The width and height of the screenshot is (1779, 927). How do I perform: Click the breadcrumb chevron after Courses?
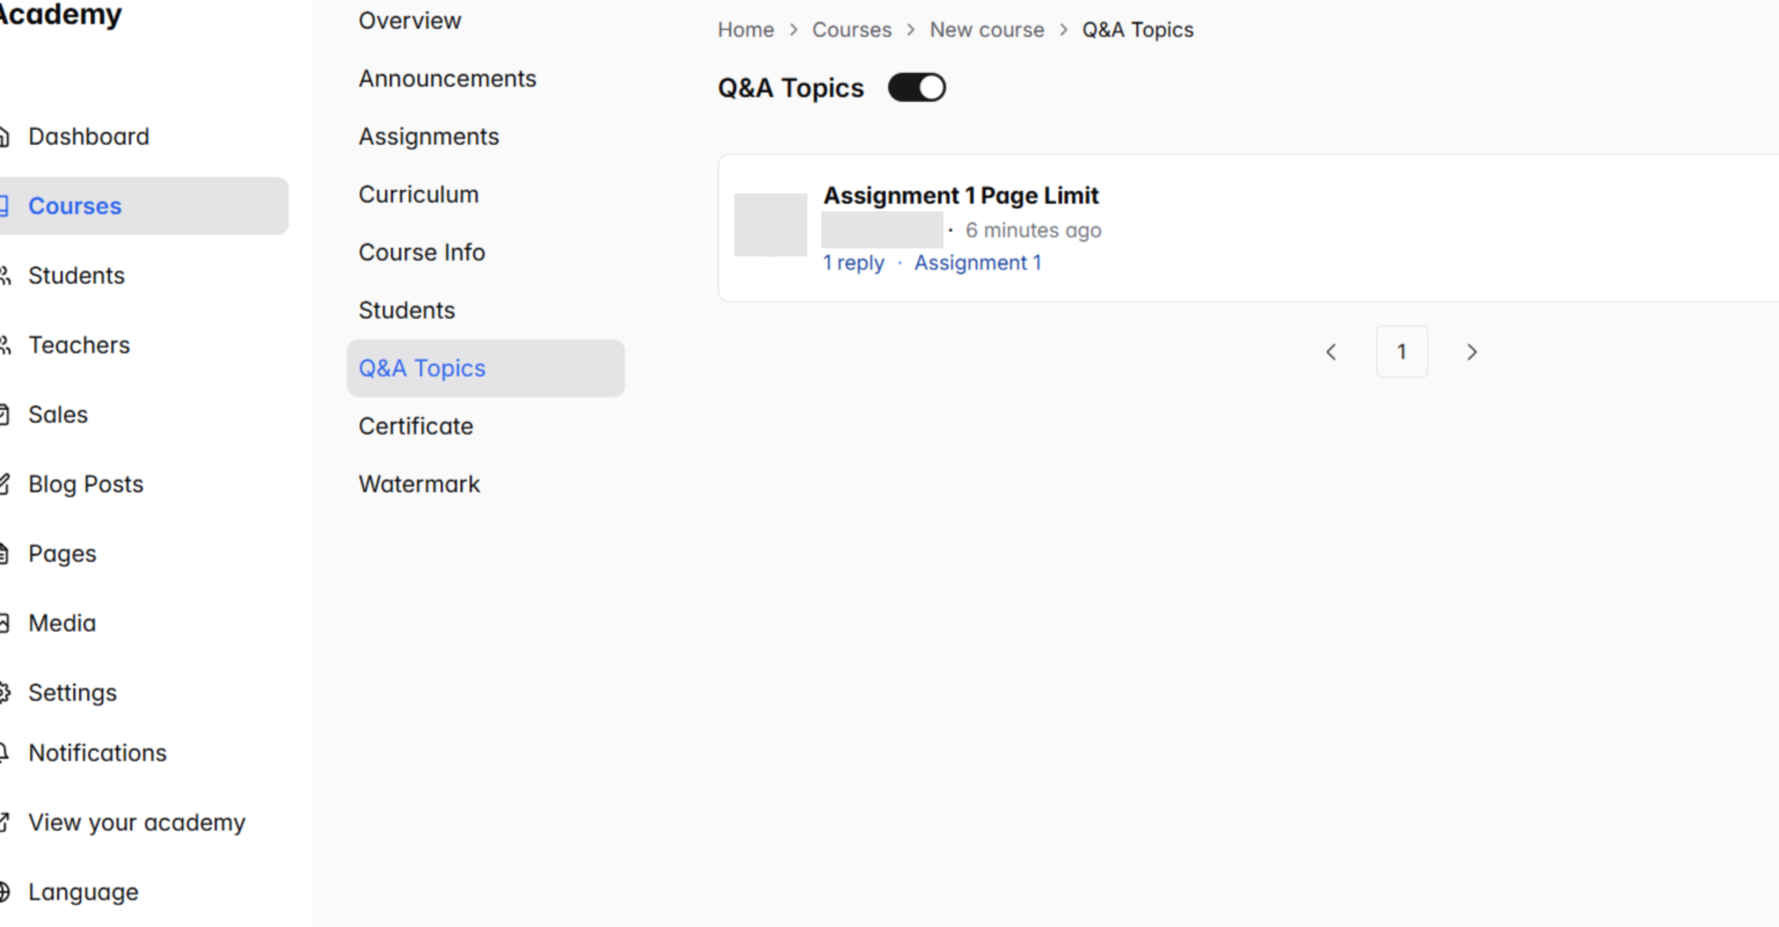pos(912,30)
